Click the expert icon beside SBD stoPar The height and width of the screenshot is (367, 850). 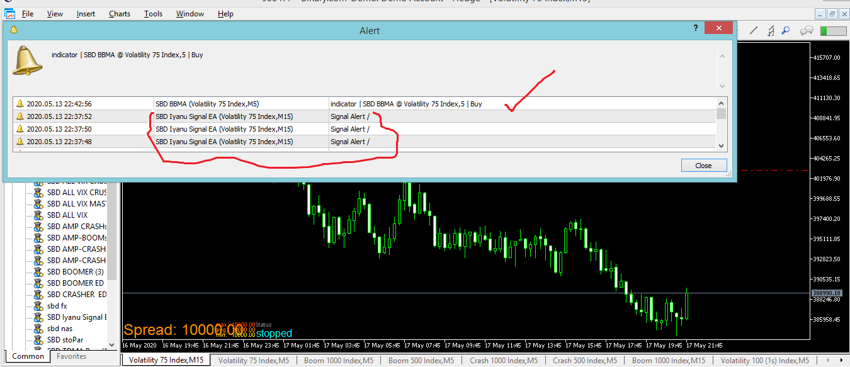pyautogui.click(x=38, y=340)
